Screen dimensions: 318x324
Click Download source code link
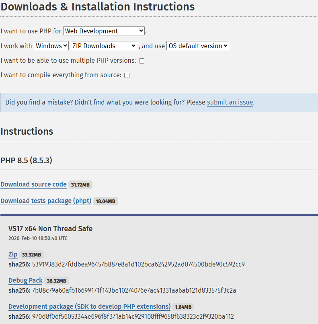tap(33, 185)
